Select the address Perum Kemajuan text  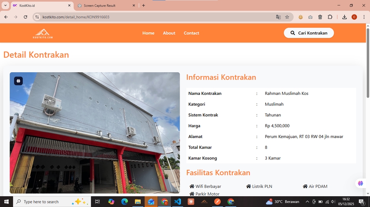(x=304, y=137)
